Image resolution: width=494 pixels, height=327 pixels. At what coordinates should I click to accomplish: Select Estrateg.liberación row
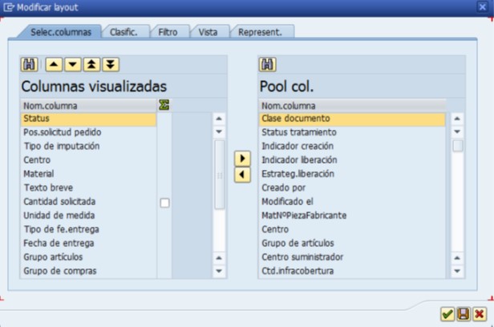(x=352, y=174)
